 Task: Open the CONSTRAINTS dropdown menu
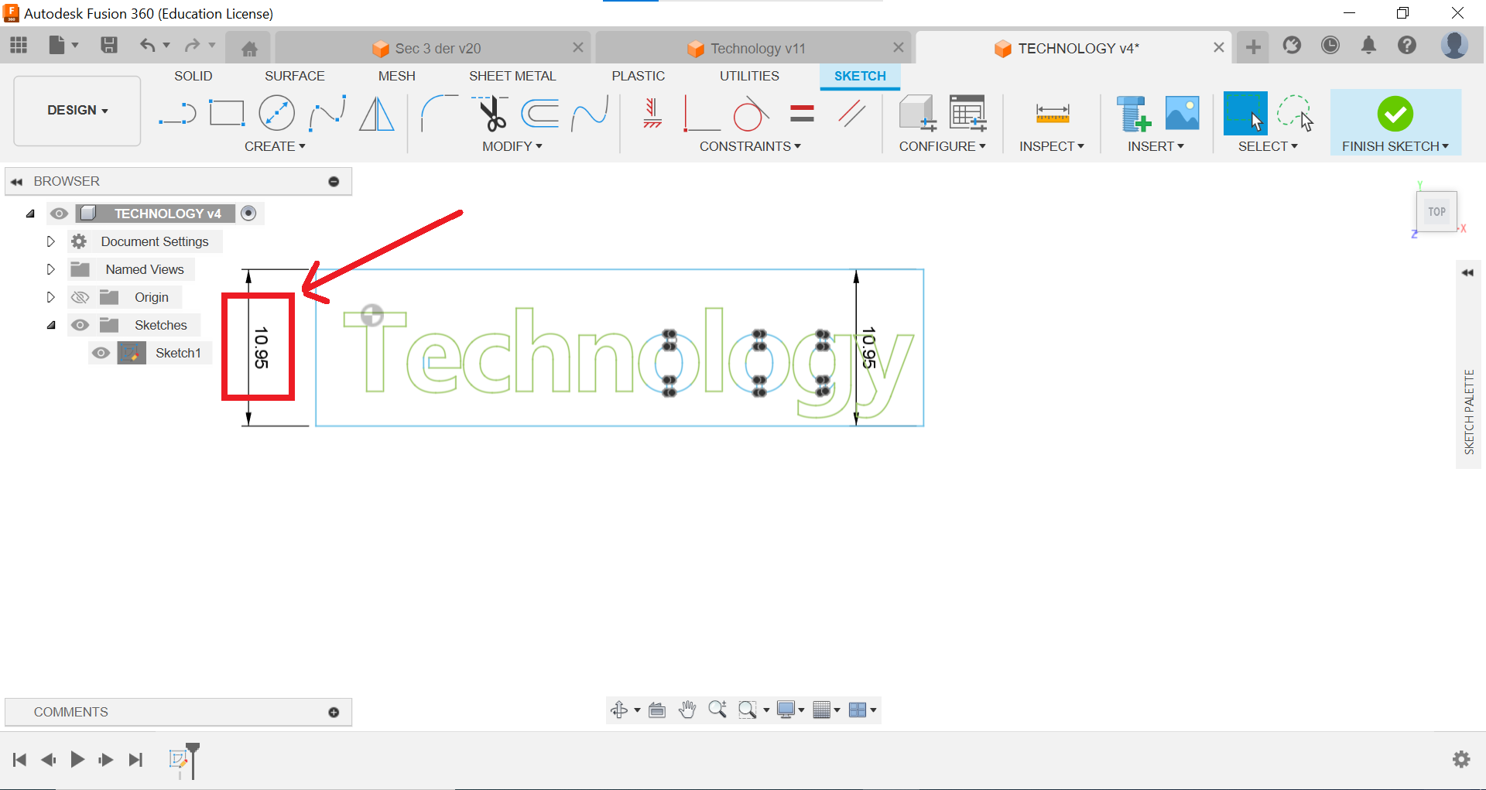pos(750,146)
